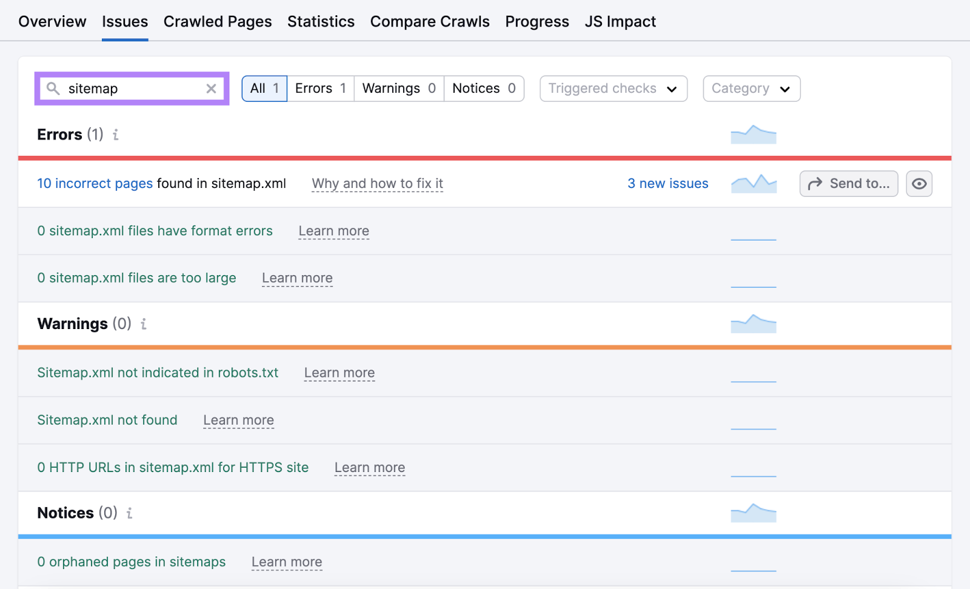Click the info icon next to Errors heading

[115, 135]
